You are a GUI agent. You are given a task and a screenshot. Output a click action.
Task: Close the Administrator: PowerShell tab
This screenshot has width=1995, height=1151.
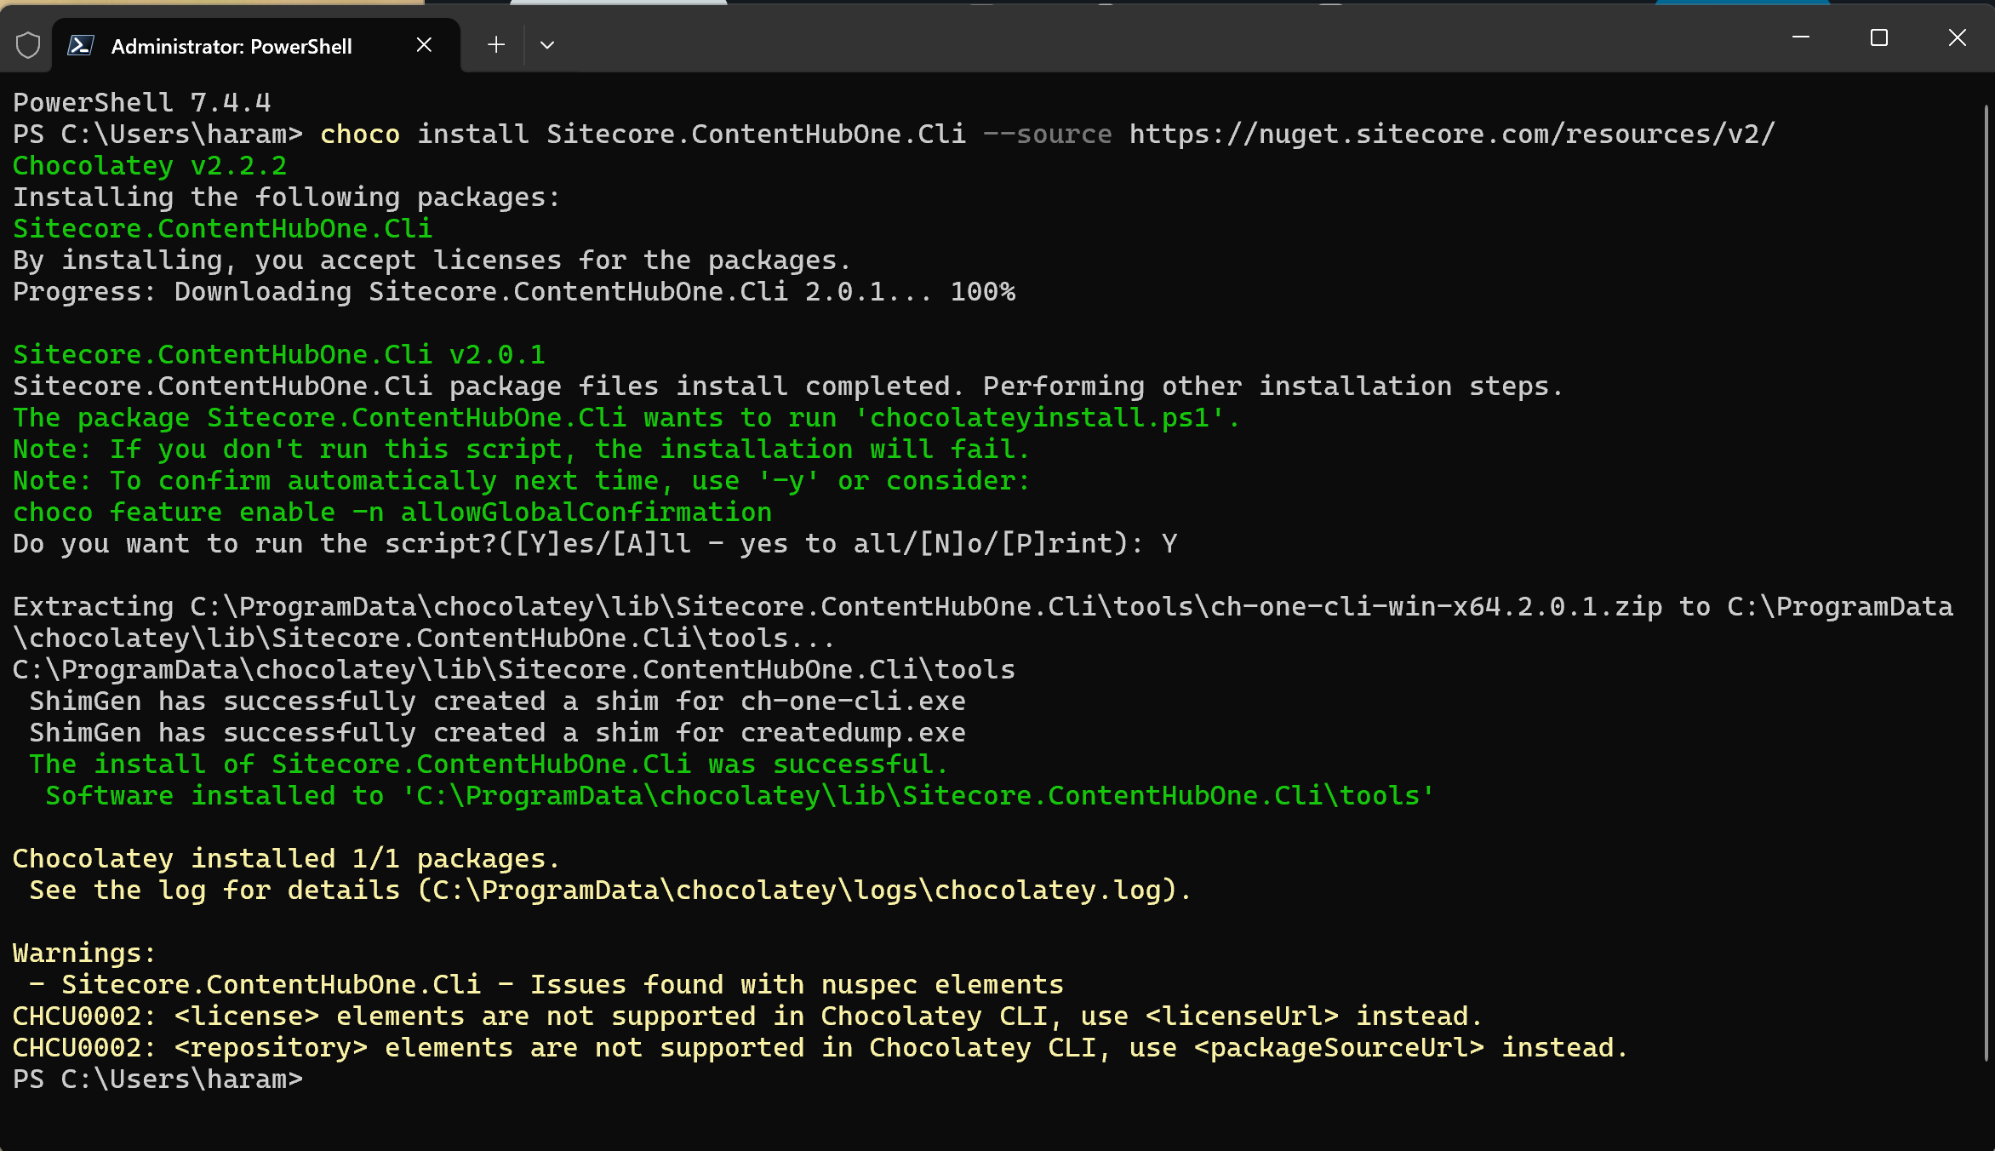click(x=424, y=45)
